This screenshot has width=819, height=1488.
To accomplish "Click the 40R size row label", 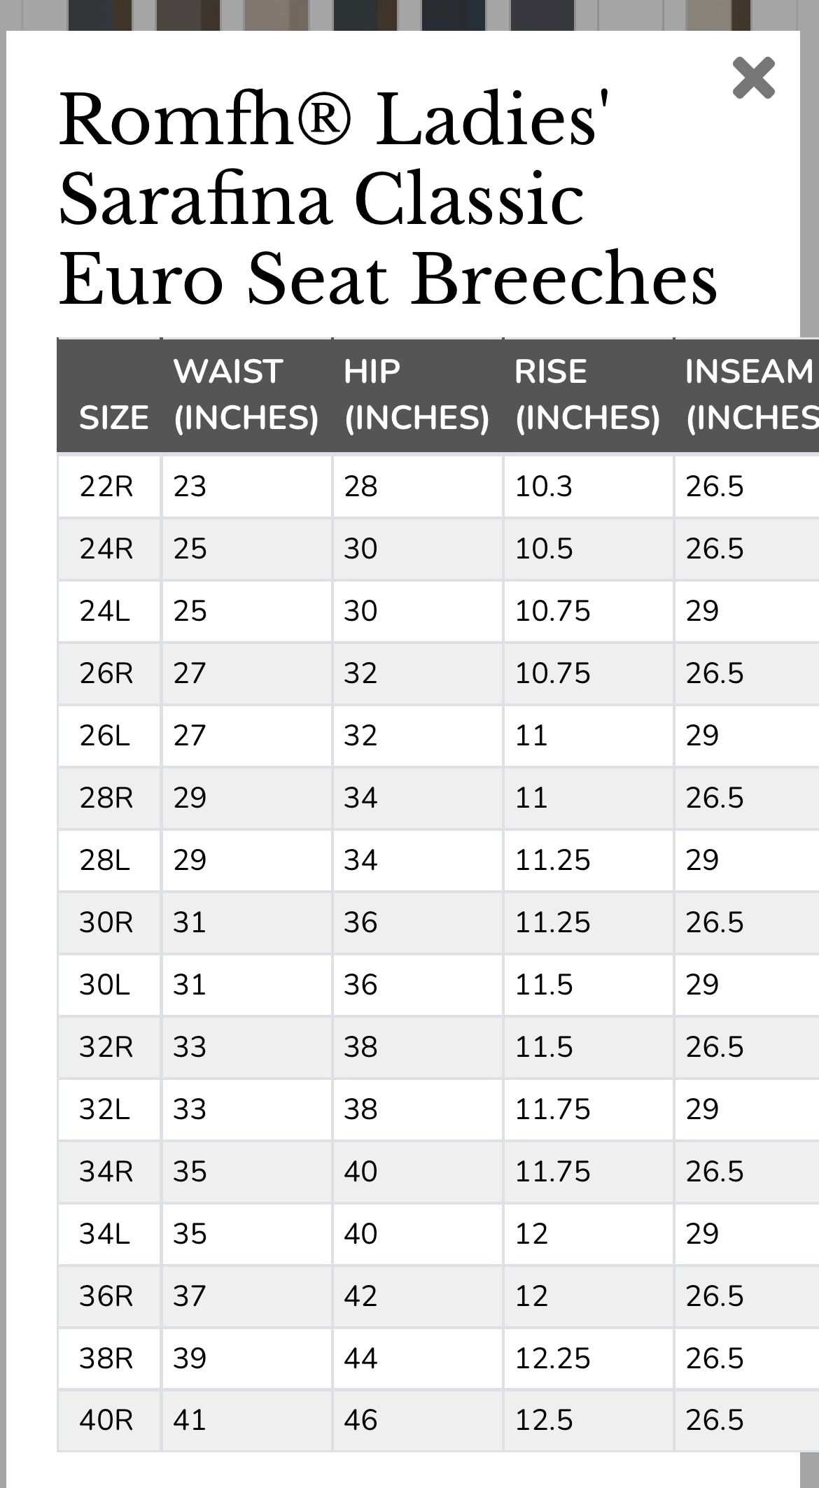I will click(x=106, y=1420).
